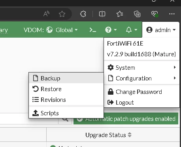Click the admin user avatar icon
Viewport: 181px width, 147px height.
point(149,30)
